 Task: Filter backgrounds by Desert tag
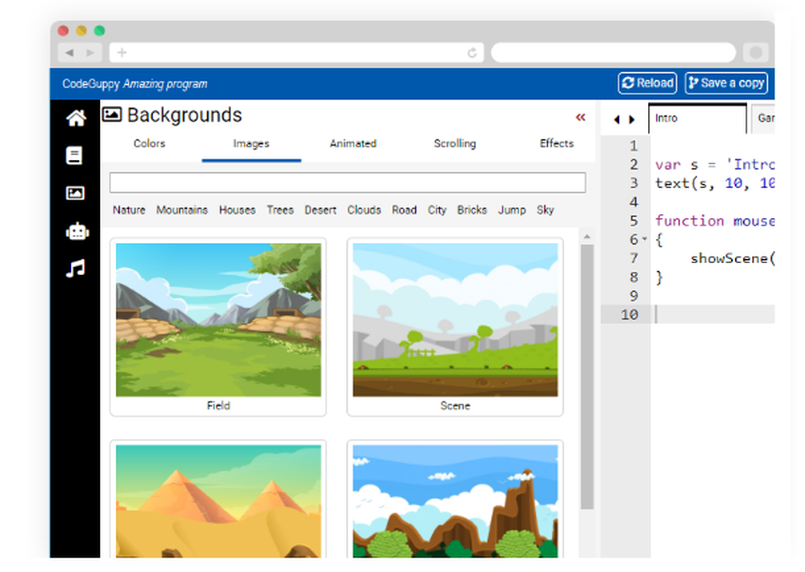pyautogui.click(x=320, y=210)
